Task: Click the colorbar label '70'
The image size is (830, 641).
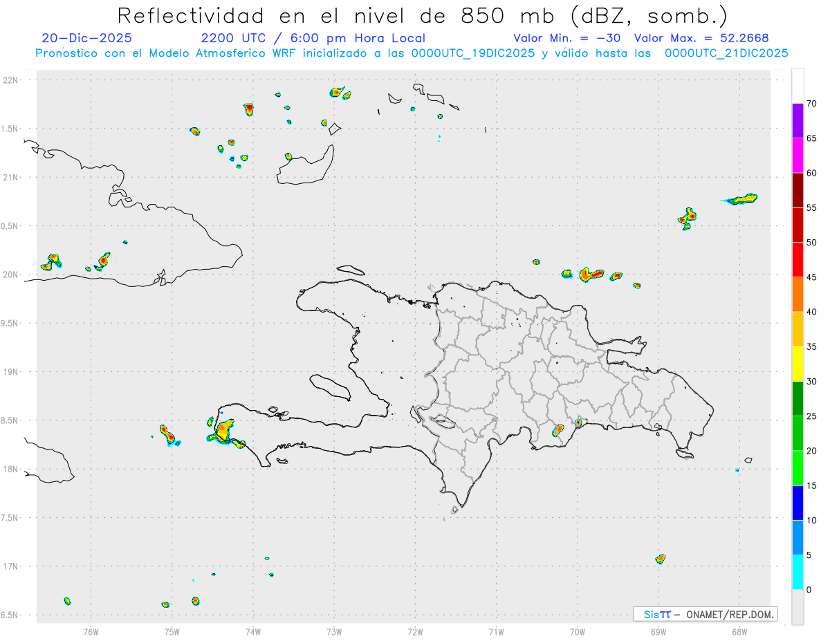Action: [812, 104]
